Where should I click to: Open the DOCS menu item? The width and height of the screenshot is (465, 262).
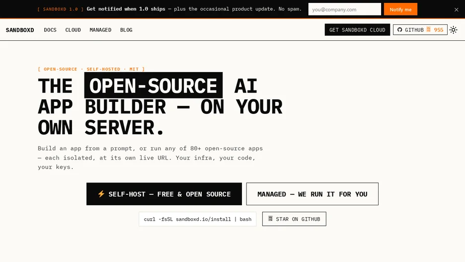click(x=50, y=30)
